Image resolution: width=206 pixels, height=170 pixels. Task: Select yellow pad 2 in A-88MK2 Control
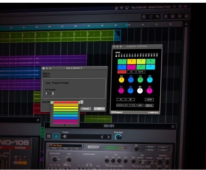[x=131, y=62]
